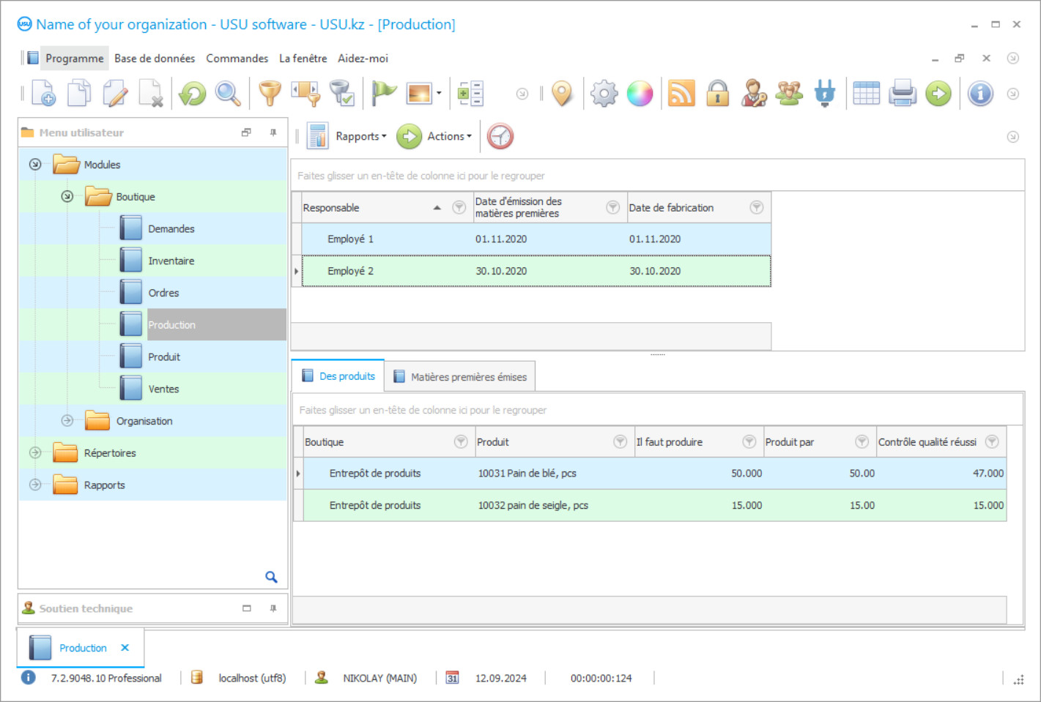
Task: Open filter for Il faut produire column
Action: [749, 441]
